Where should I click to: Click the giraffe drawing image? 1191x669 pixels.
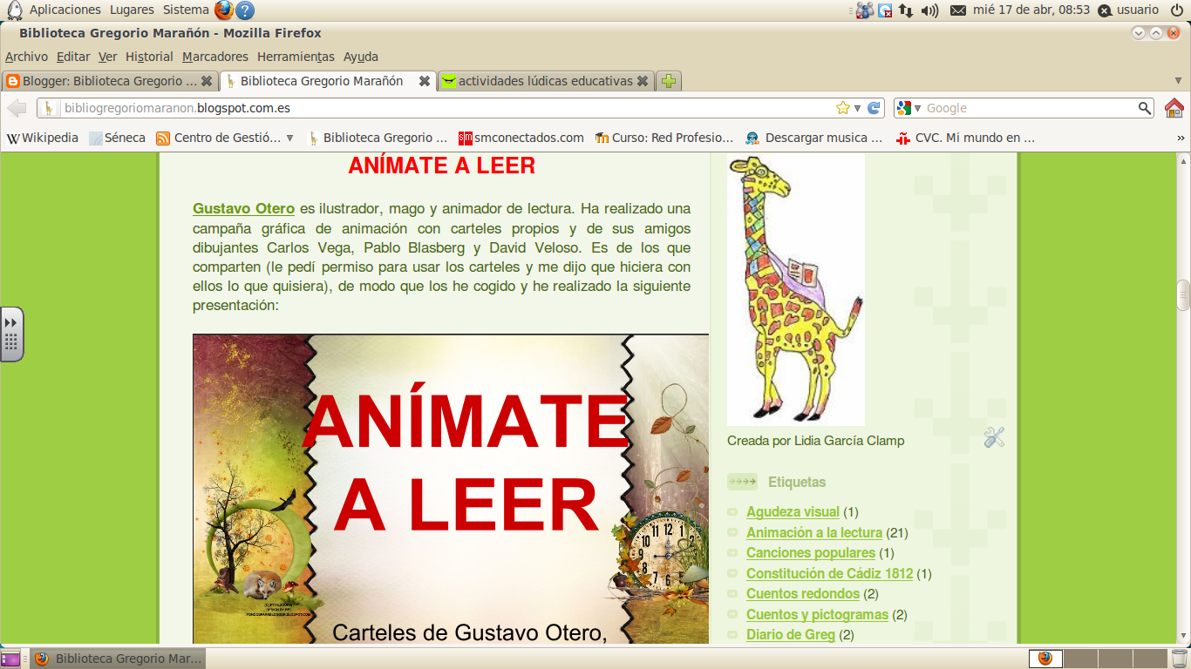795,289
